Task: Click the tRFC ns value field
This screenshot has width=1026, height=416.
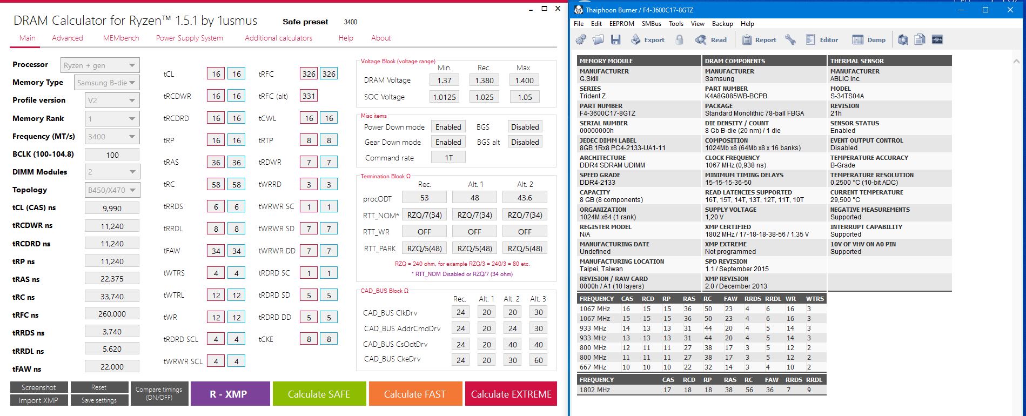Action: [112, 314]
